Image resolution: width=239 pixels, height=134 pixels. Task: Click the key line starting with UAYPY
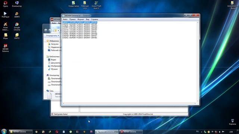coord(80,28)
